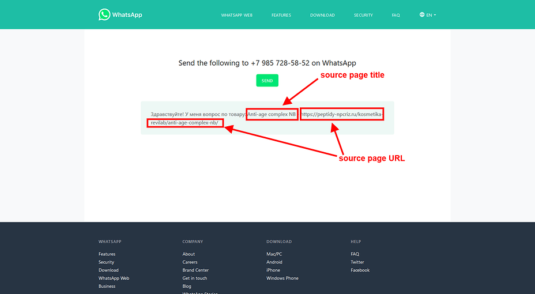Open iPhone download link
Image resolution: width=535 pixels, height=294 pixels.
[x=273, y=270]
